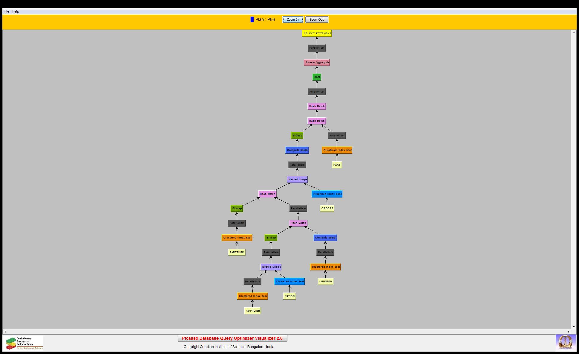Click the Clustered Index Seek above ORDERS
Viewport: 579px width, 354px height.
[x=327, y=194]
